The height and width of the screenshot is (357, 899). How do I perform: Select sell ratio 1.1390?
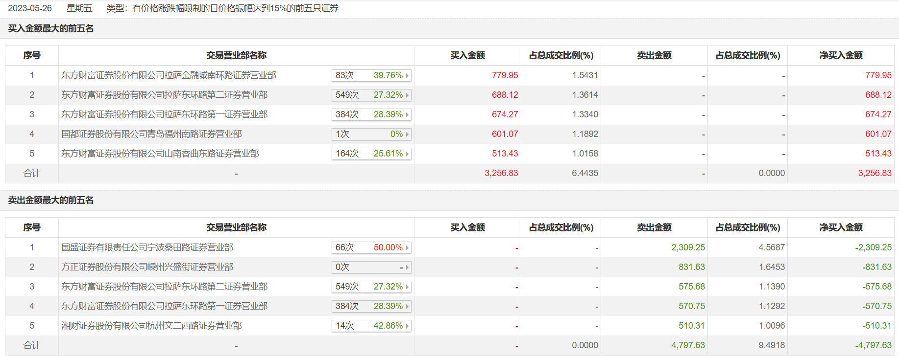pos(772,287)
